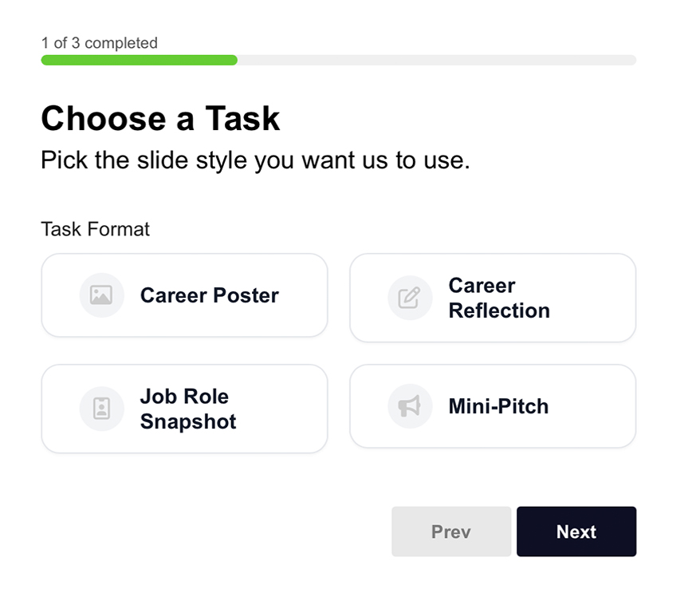Click the slide style instruction text
The width and height of the screenshot is (700, 597).
[255, 160]
